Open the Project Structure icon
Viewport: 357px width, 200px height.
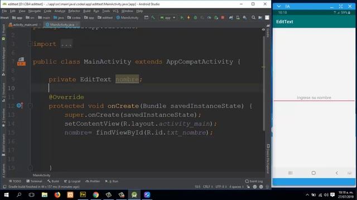click(260, 18)
